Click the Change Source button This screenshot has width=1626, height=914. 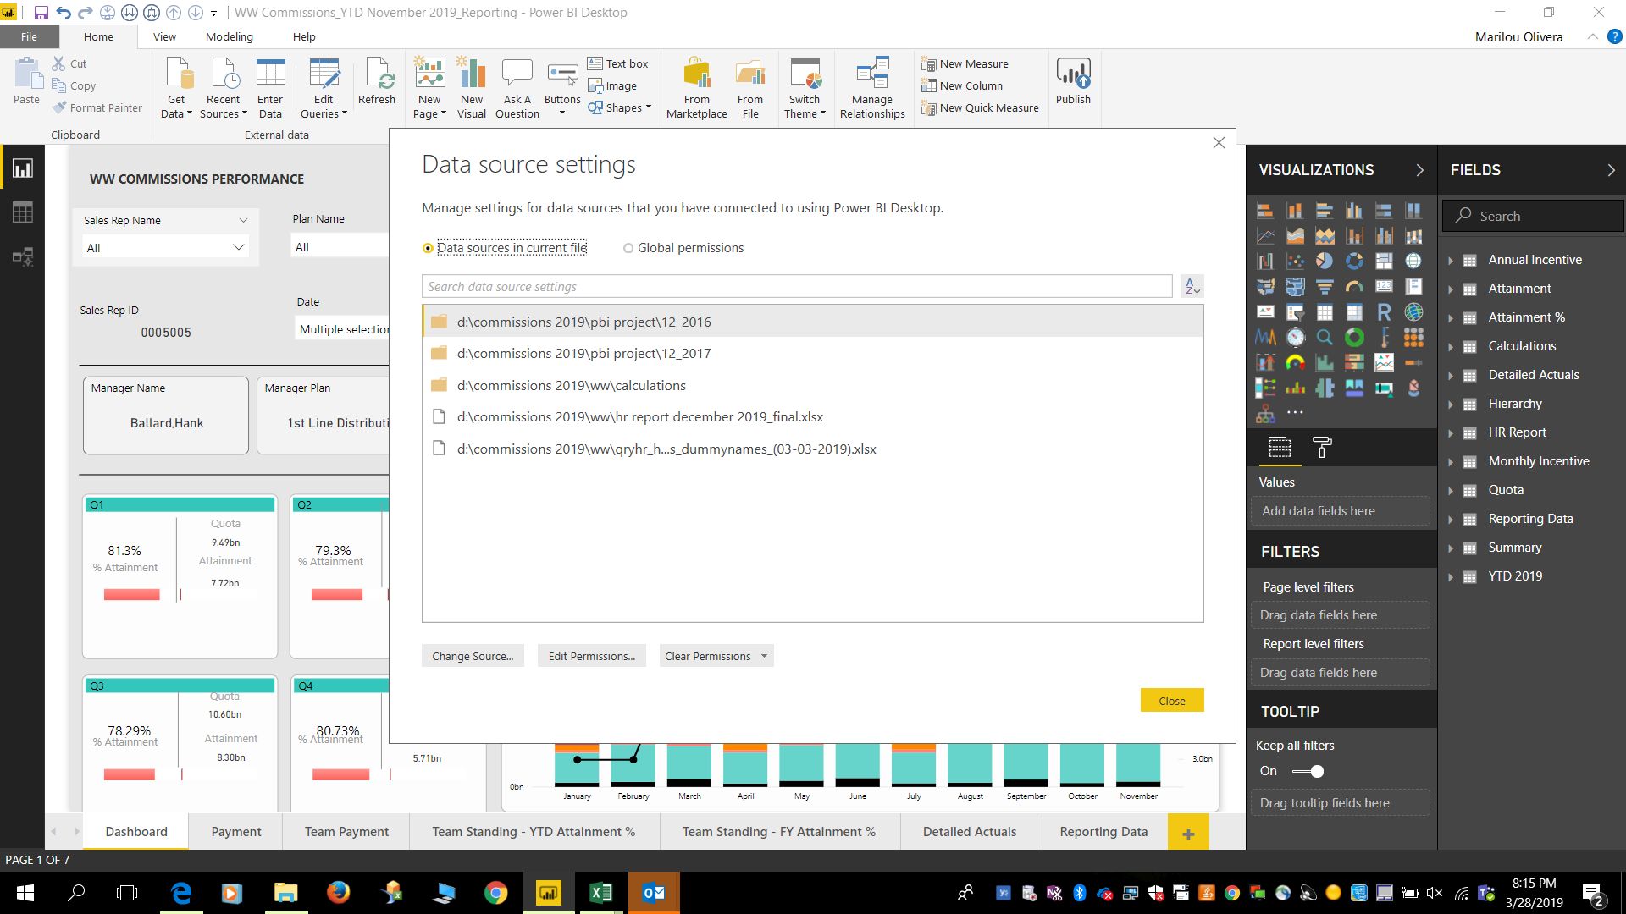[473, 656]
